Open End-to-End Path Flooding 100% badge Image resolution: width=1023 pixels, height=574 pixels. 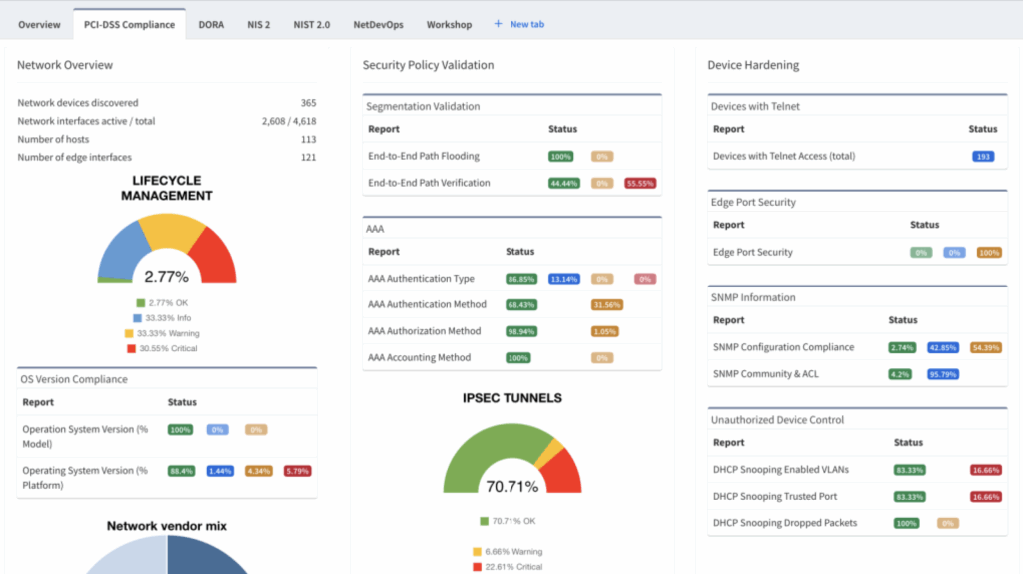pos(560,157)
